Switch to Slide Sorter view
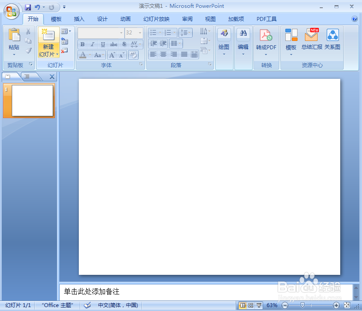362x311 pixels. (251, 305)
